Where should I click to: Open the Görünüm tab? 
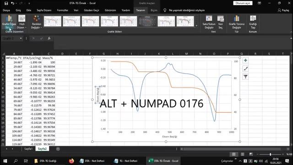point(110,10)
